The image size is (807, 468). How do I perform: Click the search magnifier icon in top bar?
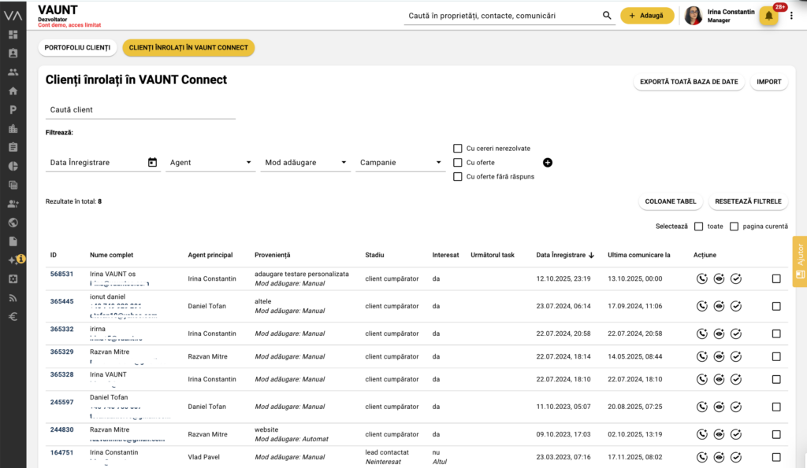tap(607, 16)
